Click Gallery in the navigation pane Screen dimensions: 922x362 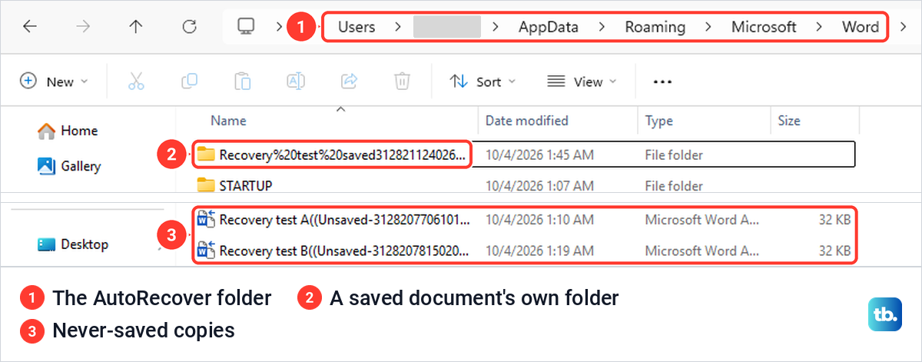81,166
